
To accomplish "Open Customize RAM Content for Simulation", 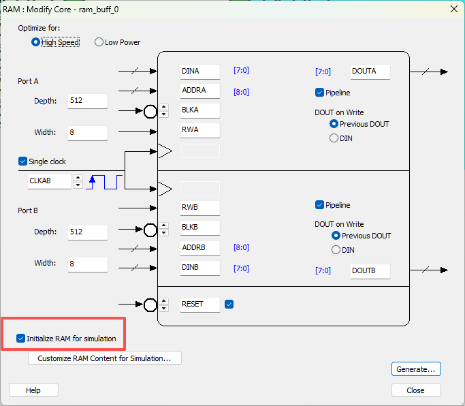I will click(x=105, y=358).
